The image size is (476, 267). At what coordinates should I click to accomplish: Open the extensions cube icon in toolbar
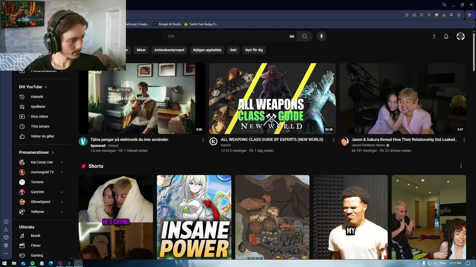[469, 15]
